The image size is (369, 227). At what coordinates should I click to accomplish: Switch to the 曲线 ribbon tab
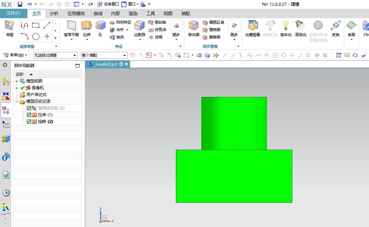(x=98, y=14)
